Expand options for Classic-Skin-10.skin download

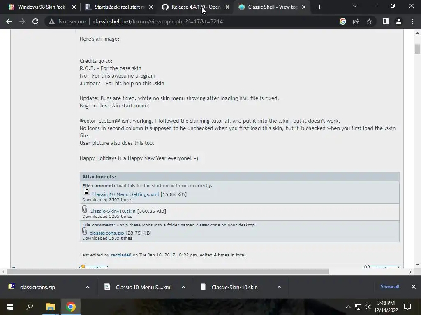tap(279, 287)
